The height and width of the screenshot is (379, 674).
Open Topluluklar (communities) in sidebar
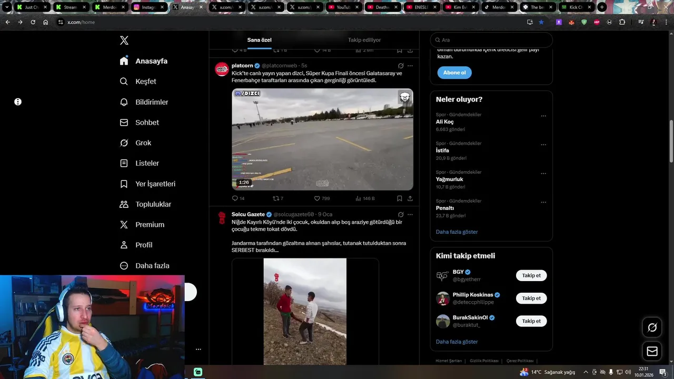[145, 204]
